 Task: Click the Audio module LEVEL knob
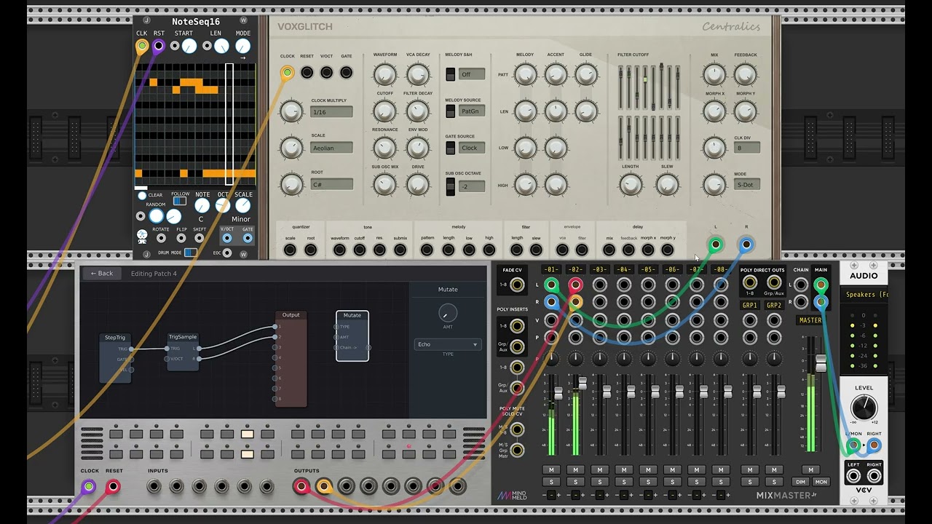(864, 408)
